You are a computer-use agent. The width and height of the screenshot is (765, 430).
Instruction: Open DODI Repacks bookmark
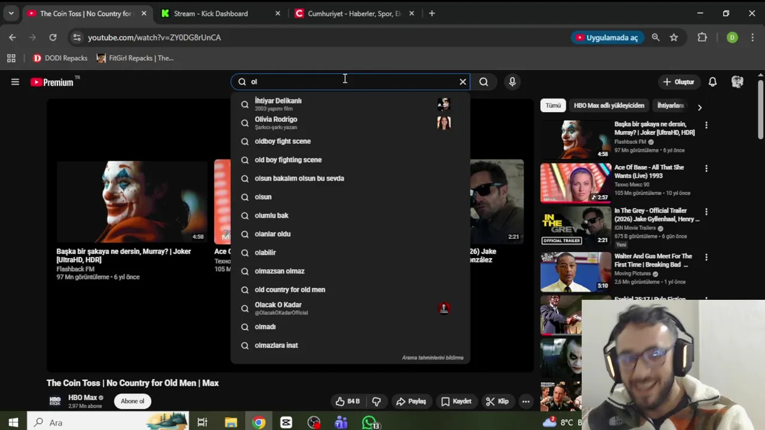60,58
